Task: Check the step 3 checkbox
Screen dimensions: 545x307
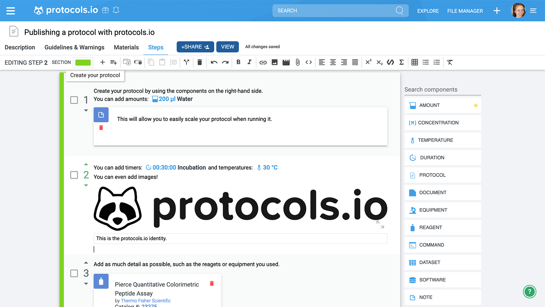Action: coord(74,273)
